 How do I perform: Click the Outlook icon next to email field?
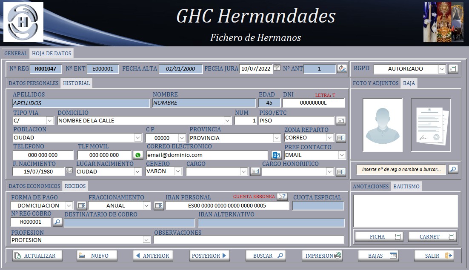(276, 155)
